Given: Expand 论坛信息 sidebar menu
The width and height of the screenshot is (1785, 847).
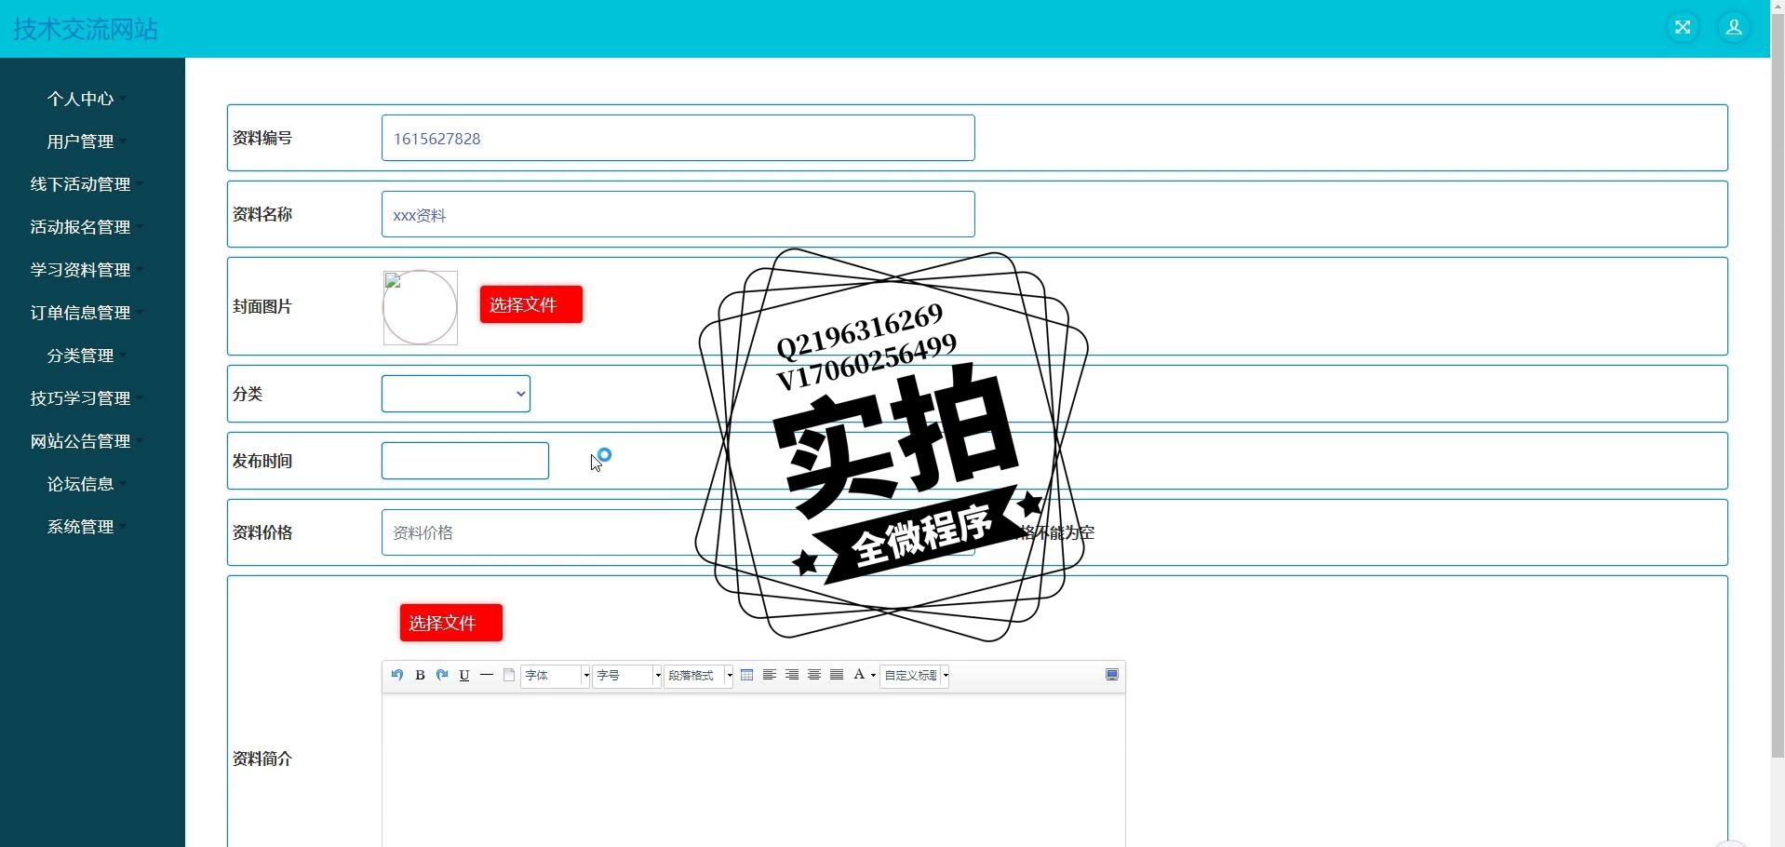Looking at the screenshot, I should click(x=86, y=484).
